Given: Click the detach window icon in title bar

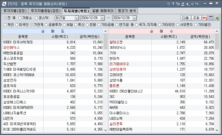Looking at the screenshot, I should coord(178,4).
